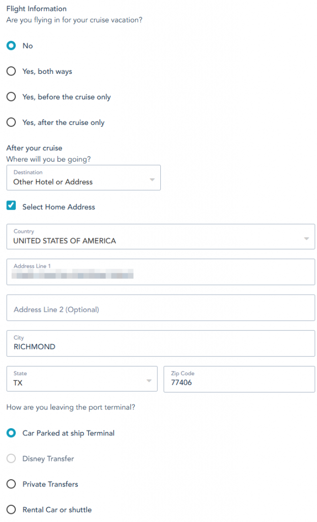Screen dimensions: 317x522
Task: Click the Country dropdown arrow icon
Action: tap(306, 239)
